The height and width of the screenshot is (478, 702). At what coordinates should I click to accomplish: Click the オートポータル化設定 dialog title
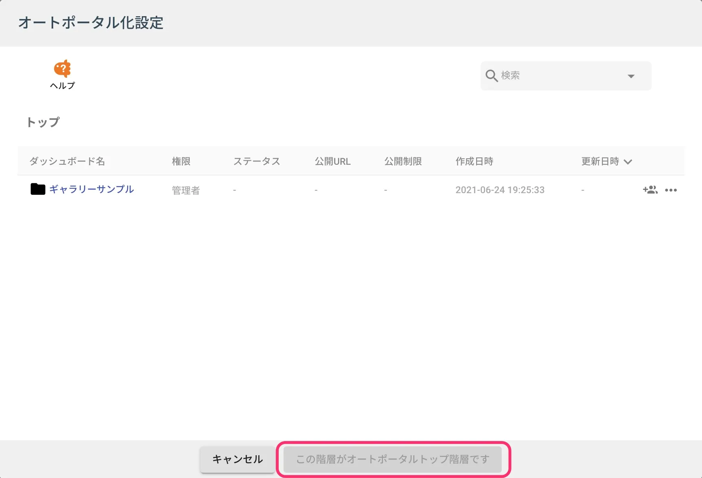pos(91,23)
